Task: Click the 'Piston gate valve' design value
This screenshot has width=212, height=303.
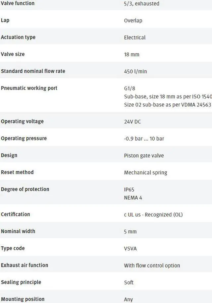Action: (x=144, y=155)
